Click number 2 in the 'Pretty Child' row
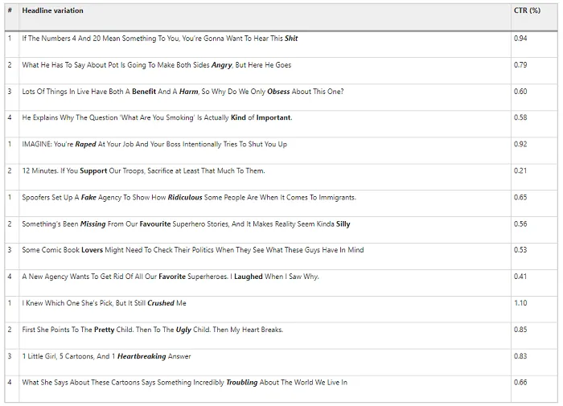563x406 pixels. 10,330
